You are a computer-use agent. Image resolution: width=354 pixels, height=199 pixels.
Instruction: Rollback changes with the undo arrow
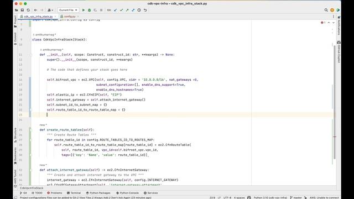(145, 10)
